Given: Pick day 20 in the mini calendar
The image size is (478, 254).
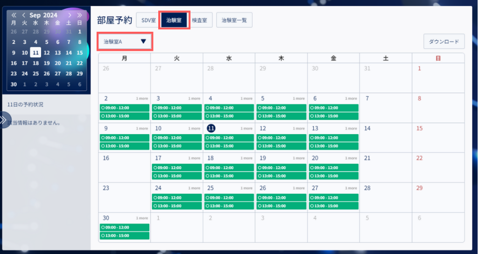Looking at the screenshot, I should 57,63.
